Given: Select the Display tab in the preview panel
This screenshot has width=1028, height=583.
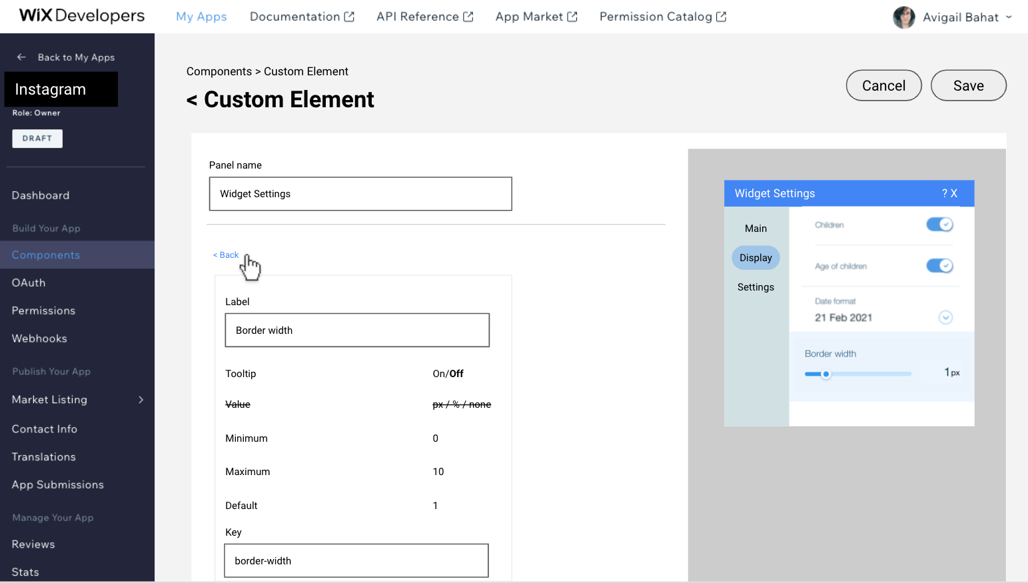Looking at the screenshot, I should pyautogui.click(x=756, y=258).
